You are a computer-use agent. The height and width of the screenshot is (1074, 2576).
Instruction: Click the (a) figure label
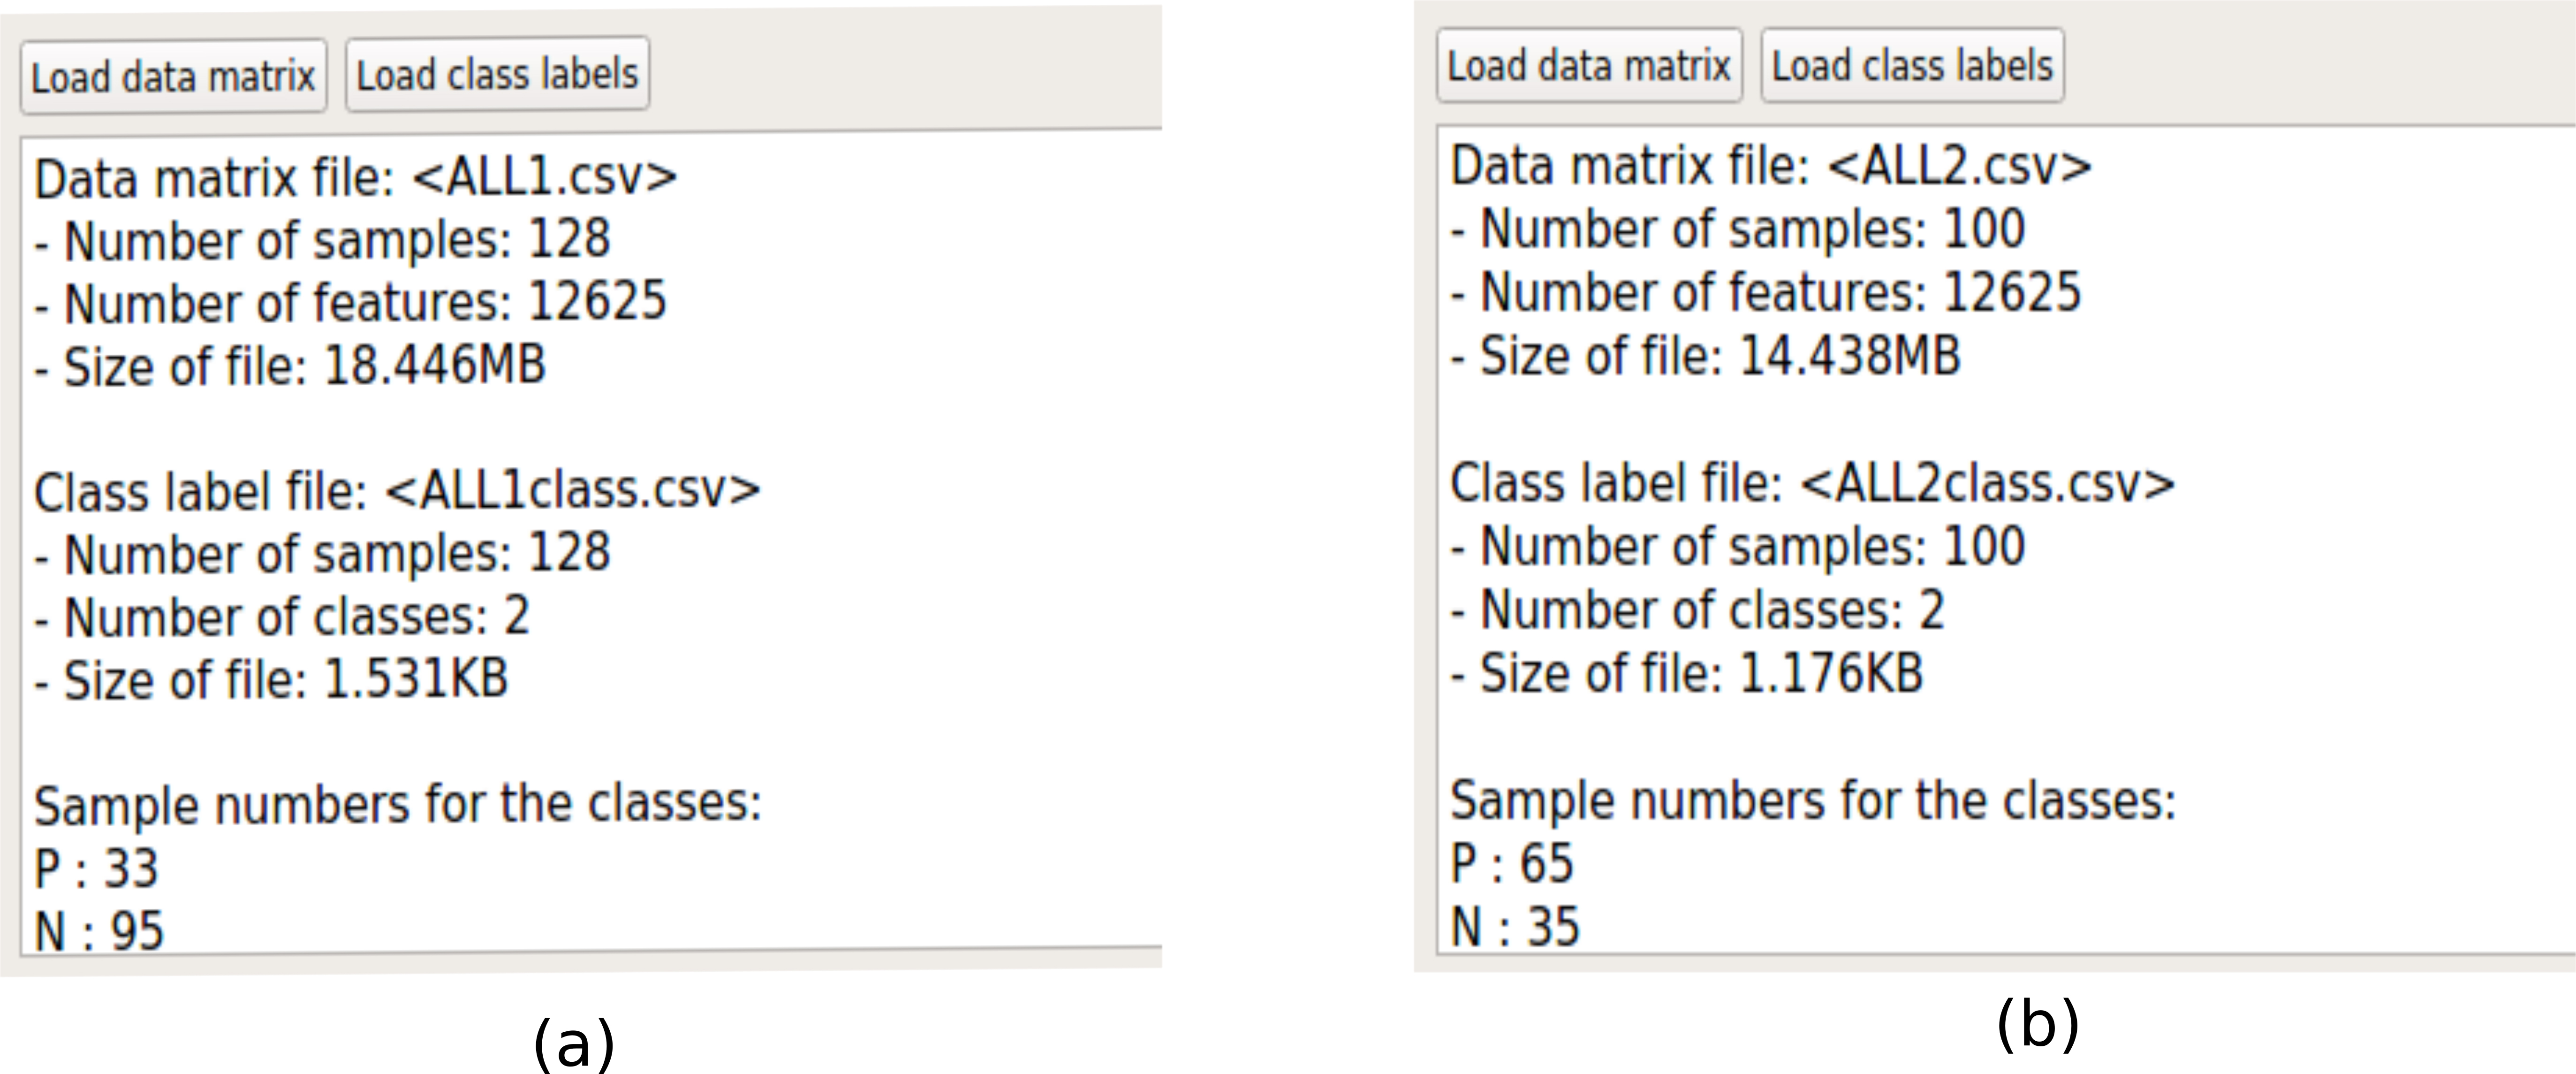(573, 1044)
